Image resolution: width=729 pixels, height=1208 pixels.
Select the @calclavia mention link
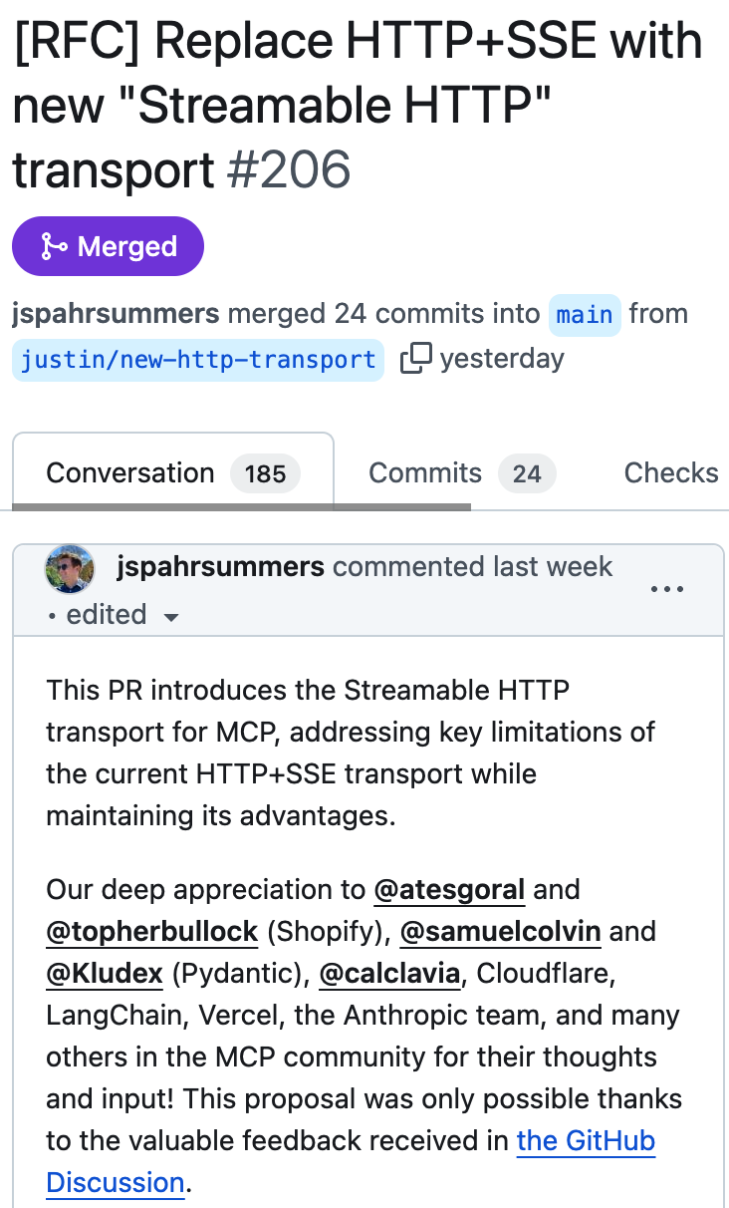pyautogui.click(x=389, y=974)
